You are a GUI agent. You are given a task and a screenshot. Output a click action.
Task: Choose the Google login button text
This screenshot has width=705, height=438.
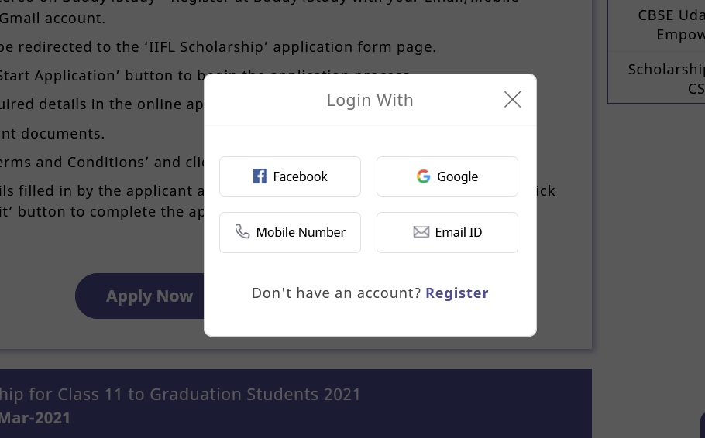point(457,176)
